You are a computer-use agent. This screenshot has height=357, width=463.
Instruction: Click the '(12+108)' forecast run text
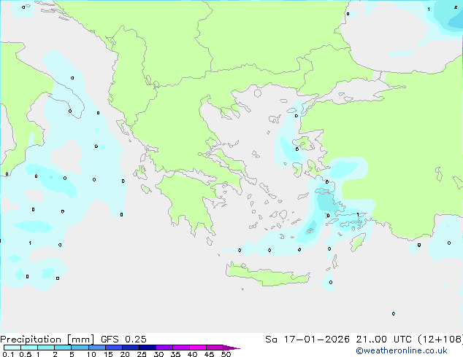tap(440, 340)
